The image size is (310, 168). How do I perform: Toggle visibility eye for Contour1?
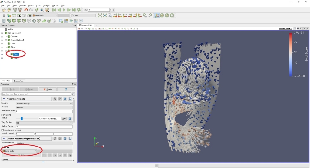[x=2, y=37]
